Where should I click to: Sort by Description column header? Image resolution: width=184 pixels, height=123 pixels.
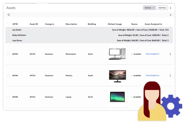click(71, 24)
